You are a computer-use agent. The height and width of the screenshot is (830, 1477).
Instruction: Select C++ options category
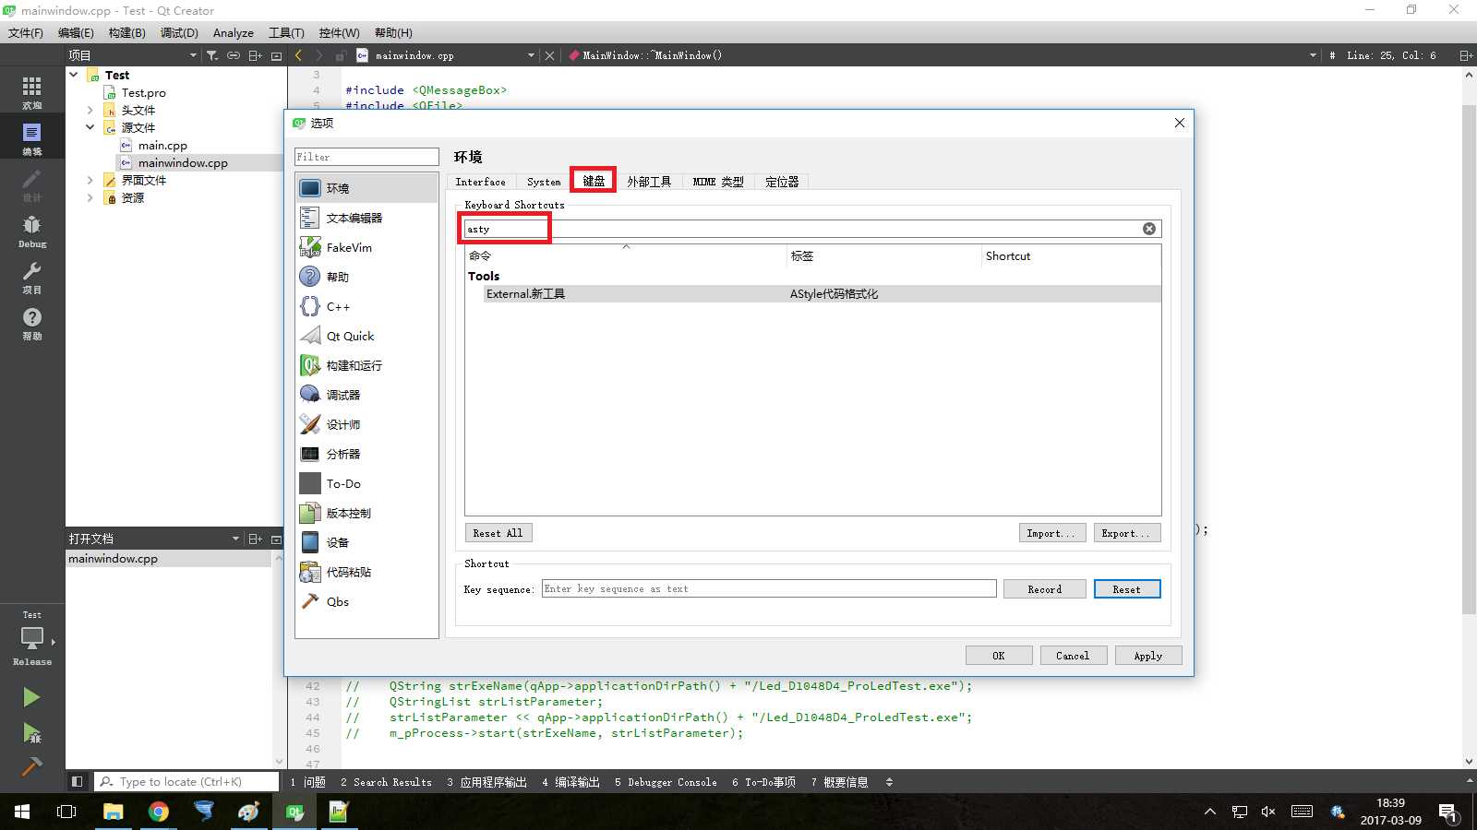click(366, 306)
